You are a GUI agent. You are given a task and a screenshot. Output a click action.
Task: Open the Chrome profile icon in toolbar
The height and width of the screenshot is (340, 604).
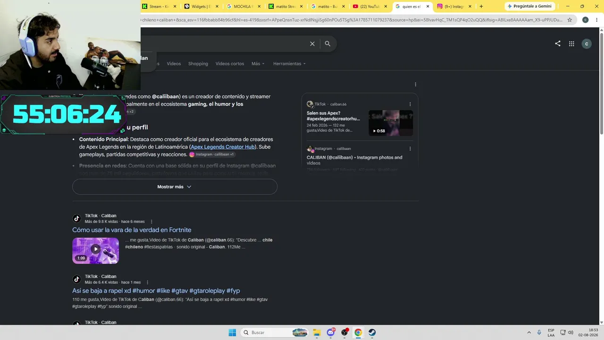tap(585, 20)
